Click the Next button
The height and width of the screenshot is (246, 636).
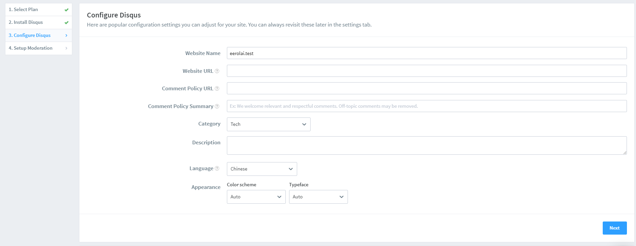614,228
